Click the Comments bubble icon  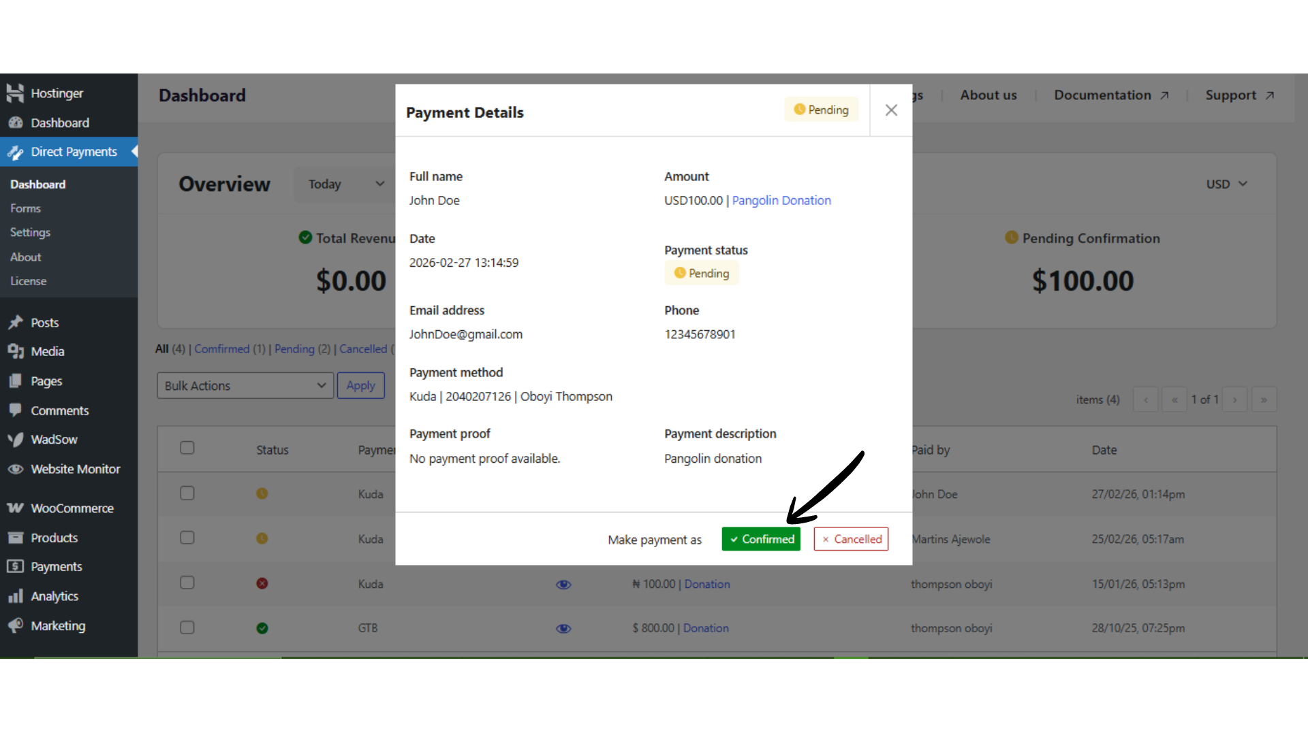pos(16,410)
